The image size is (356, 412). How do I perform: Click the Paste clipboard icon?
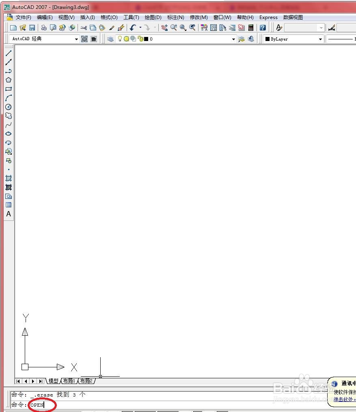pos(102,28)
